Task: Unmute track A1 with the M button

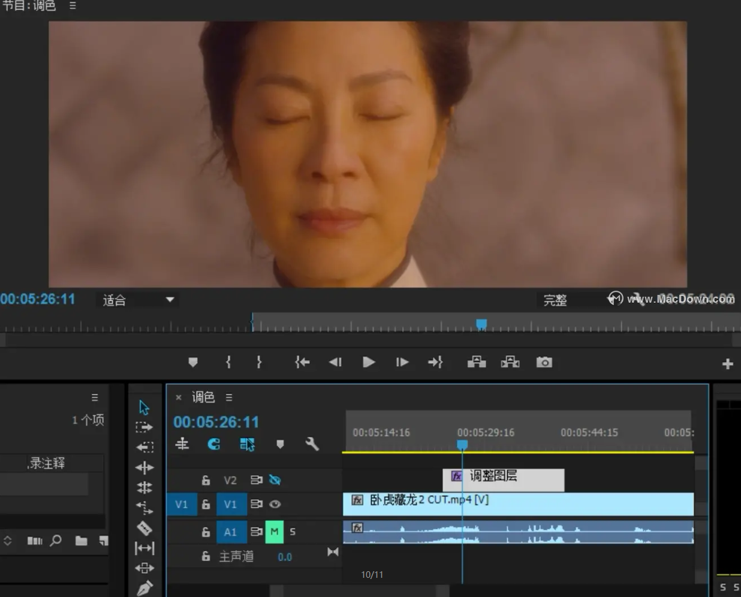Action: [x=275, y=532]
